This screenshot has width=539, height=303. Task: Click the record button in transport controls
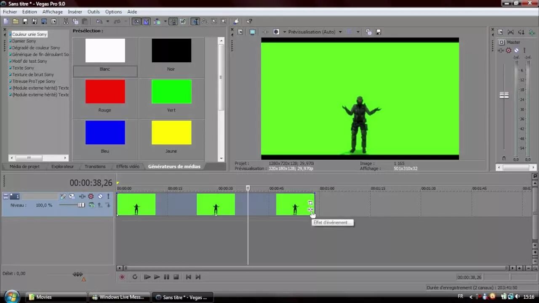tap(122, 277)
